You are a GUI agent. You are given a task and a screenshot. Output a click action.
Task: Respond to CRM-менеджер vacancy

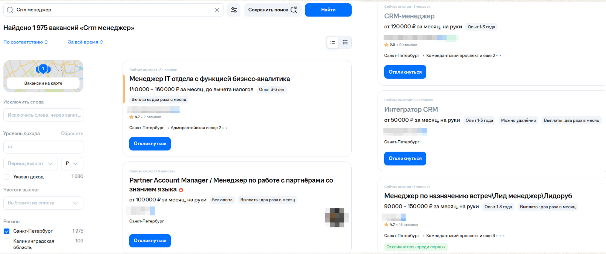tap(405, 72)
